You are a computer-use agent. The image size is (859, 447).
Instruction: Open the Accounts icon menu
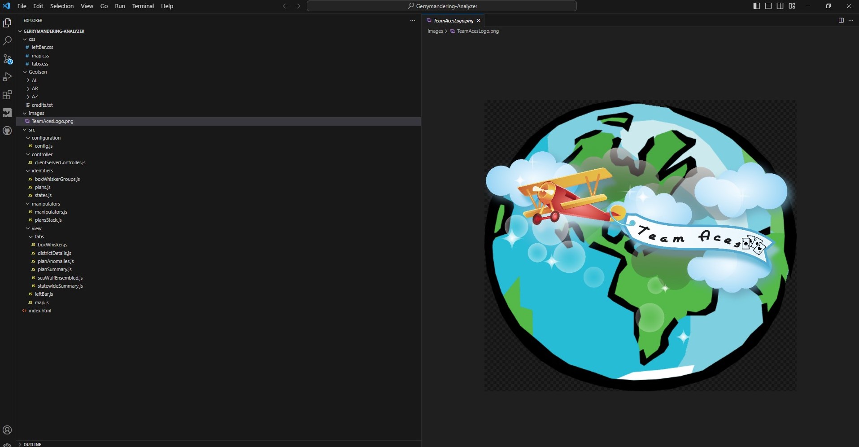7,430
